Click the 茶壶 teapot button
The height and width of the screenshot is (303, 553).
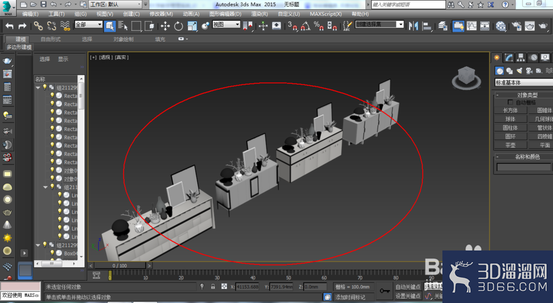pyautogui.click(x=510, y=145)
